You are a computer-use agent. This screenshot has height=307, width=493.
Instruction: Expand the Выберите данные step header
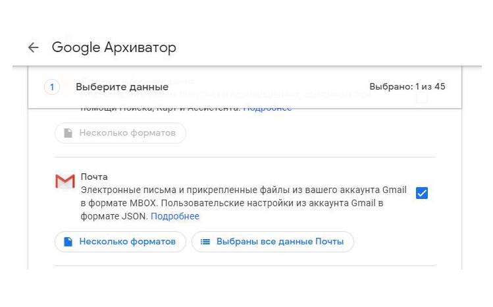[122, 87]
